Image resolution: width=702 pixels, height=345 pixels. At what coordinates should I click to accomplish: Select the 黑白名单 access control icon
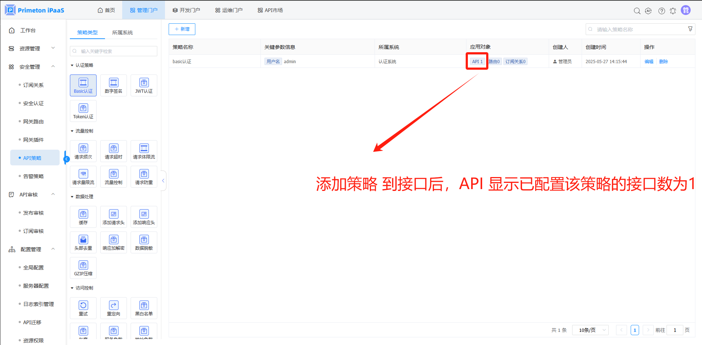[x=144, y=308]
